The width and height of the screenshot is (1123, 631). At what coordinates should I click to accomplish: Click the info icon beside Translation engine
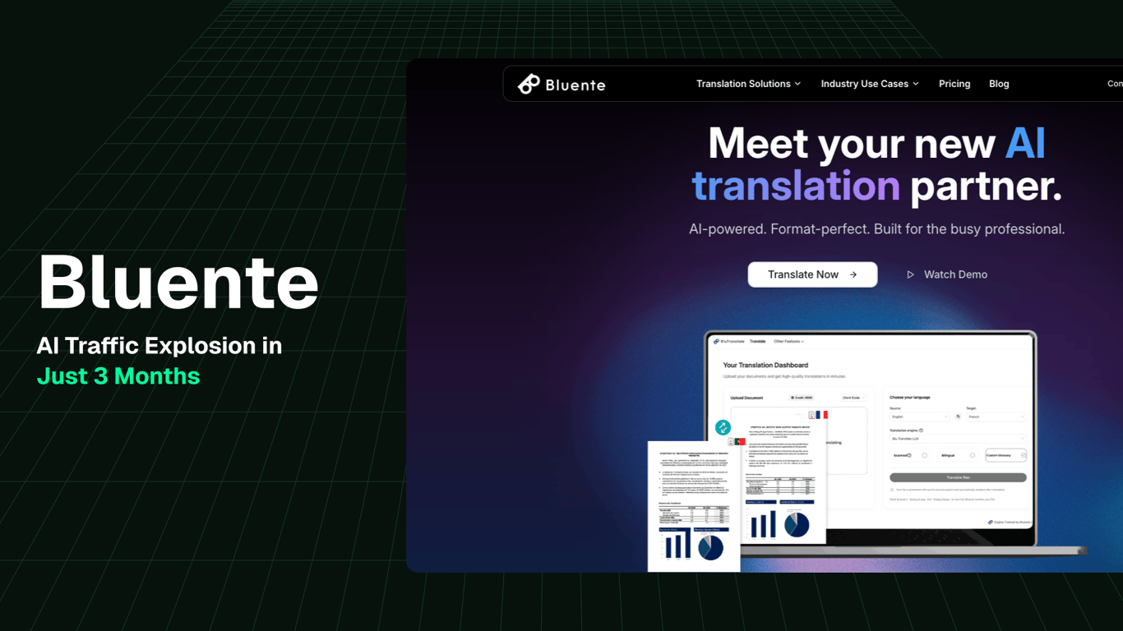921,431
